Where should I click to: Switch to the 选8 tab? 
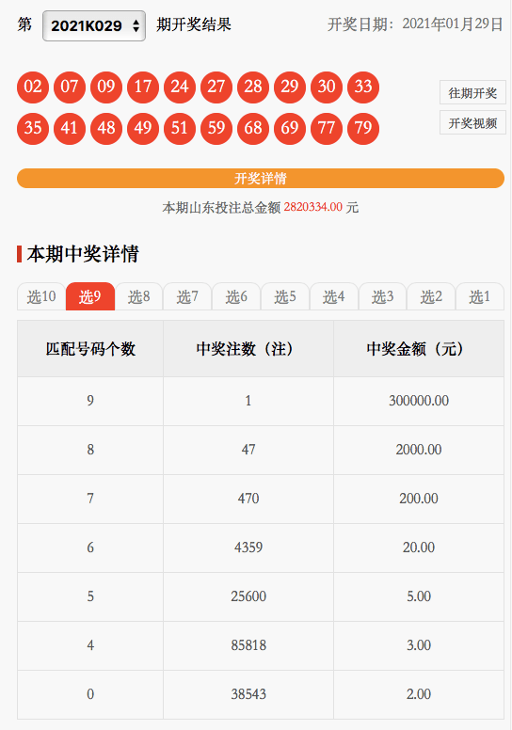pyautogui.click(x=139, y=296)
